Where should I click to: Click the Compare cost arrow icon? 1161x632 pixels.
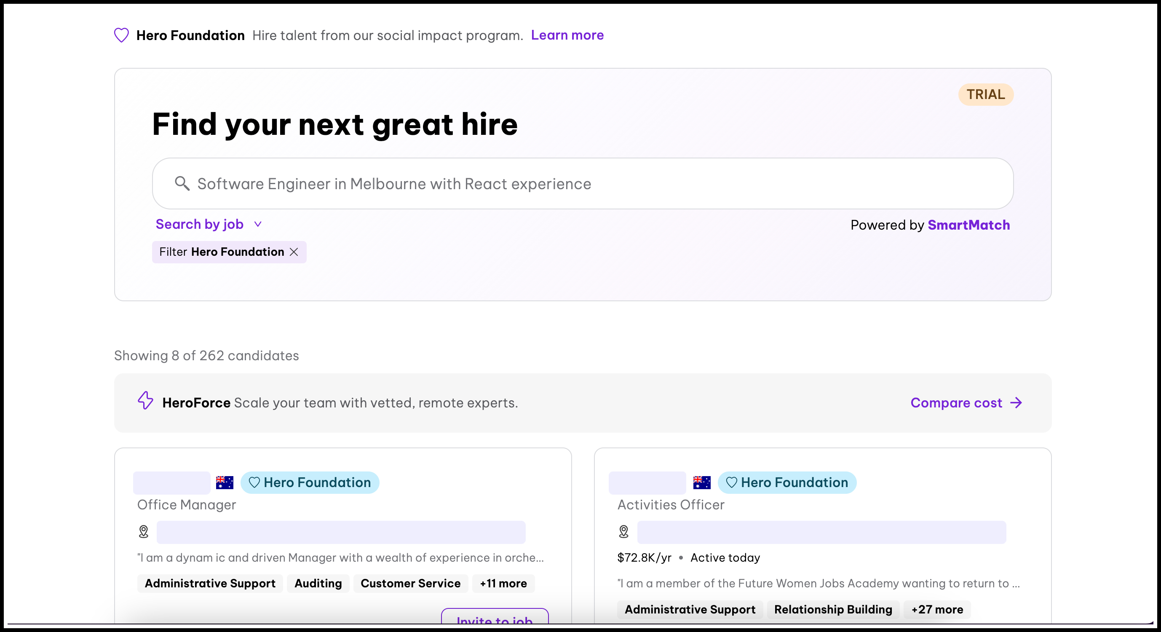click(1016, 402)
